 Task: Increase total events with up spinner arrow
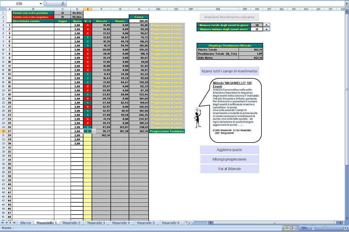point(266,25)
